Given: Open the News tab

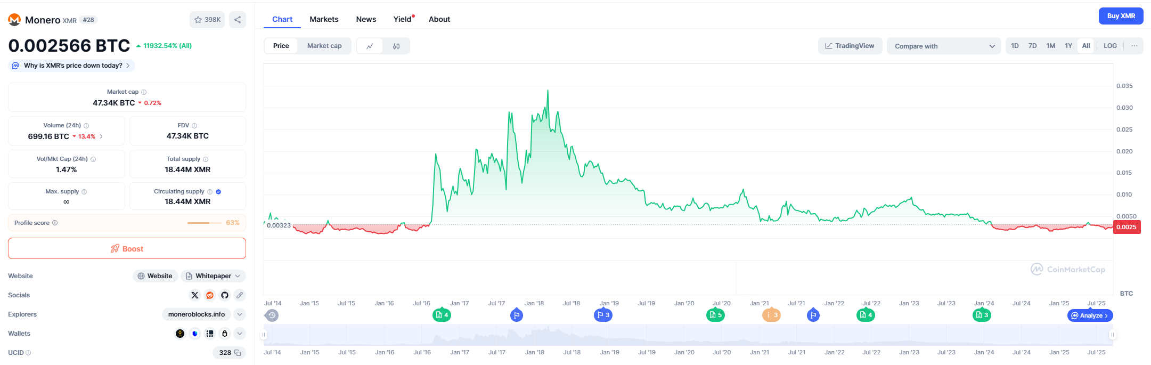Looking at the screenshot, I should pyautogui.click(x=366, y=19).
